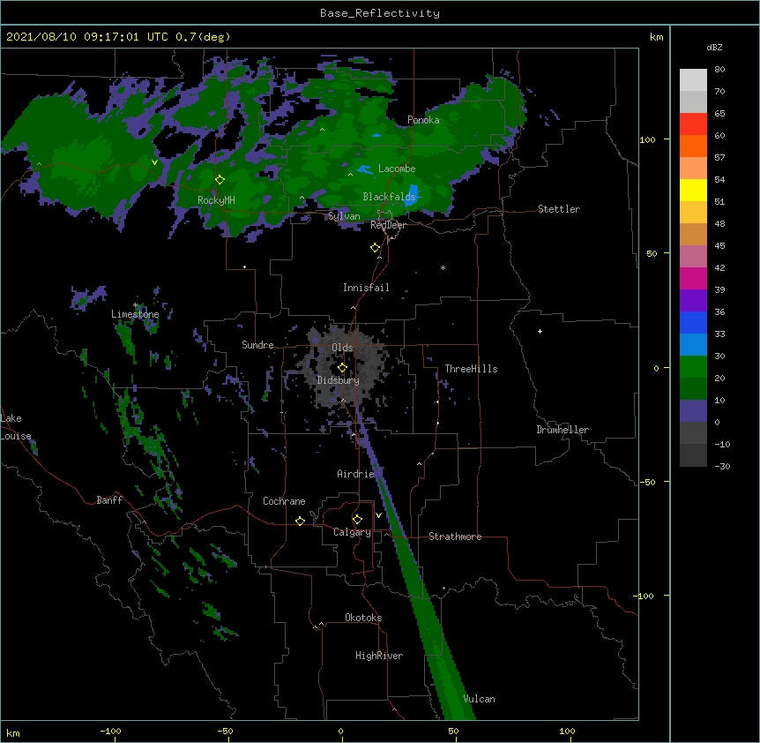The height and width of the screenshot is (743, 760).
Task: Click the yellow diamond marker near RockyMH
Action: point(220,180)
